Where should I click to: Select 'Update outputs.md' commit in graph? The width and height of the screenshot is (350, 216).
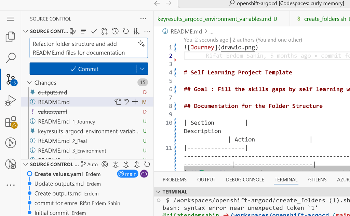pos(87,184)
